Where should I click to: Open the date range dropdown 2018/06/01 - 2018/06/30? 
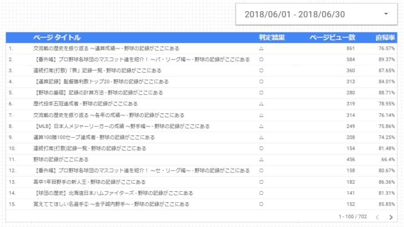pos(316,14)
